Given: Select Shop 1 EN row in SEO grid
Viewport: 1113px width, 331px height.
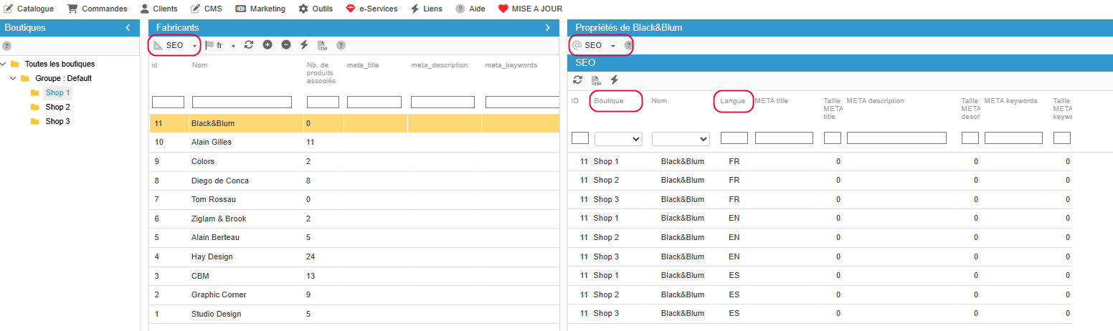Looking at the screenshot, I should tap(820, 218).
